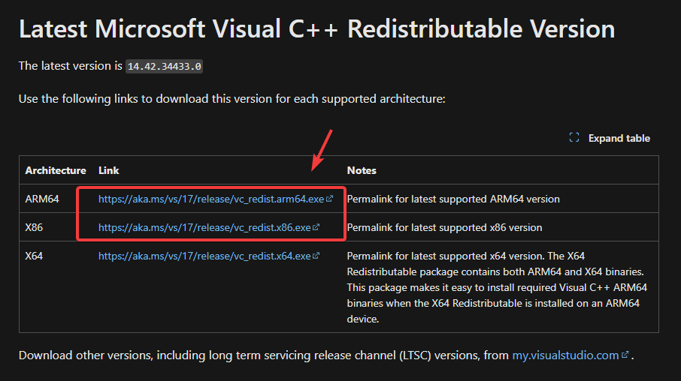Click the version number 14.42.34433.0
The image size is (681, 381).
[x=164, y=66]
